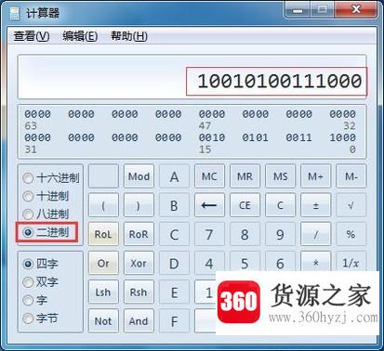
Task: Click the RoR rotate right button
Action: click(139, 234)
